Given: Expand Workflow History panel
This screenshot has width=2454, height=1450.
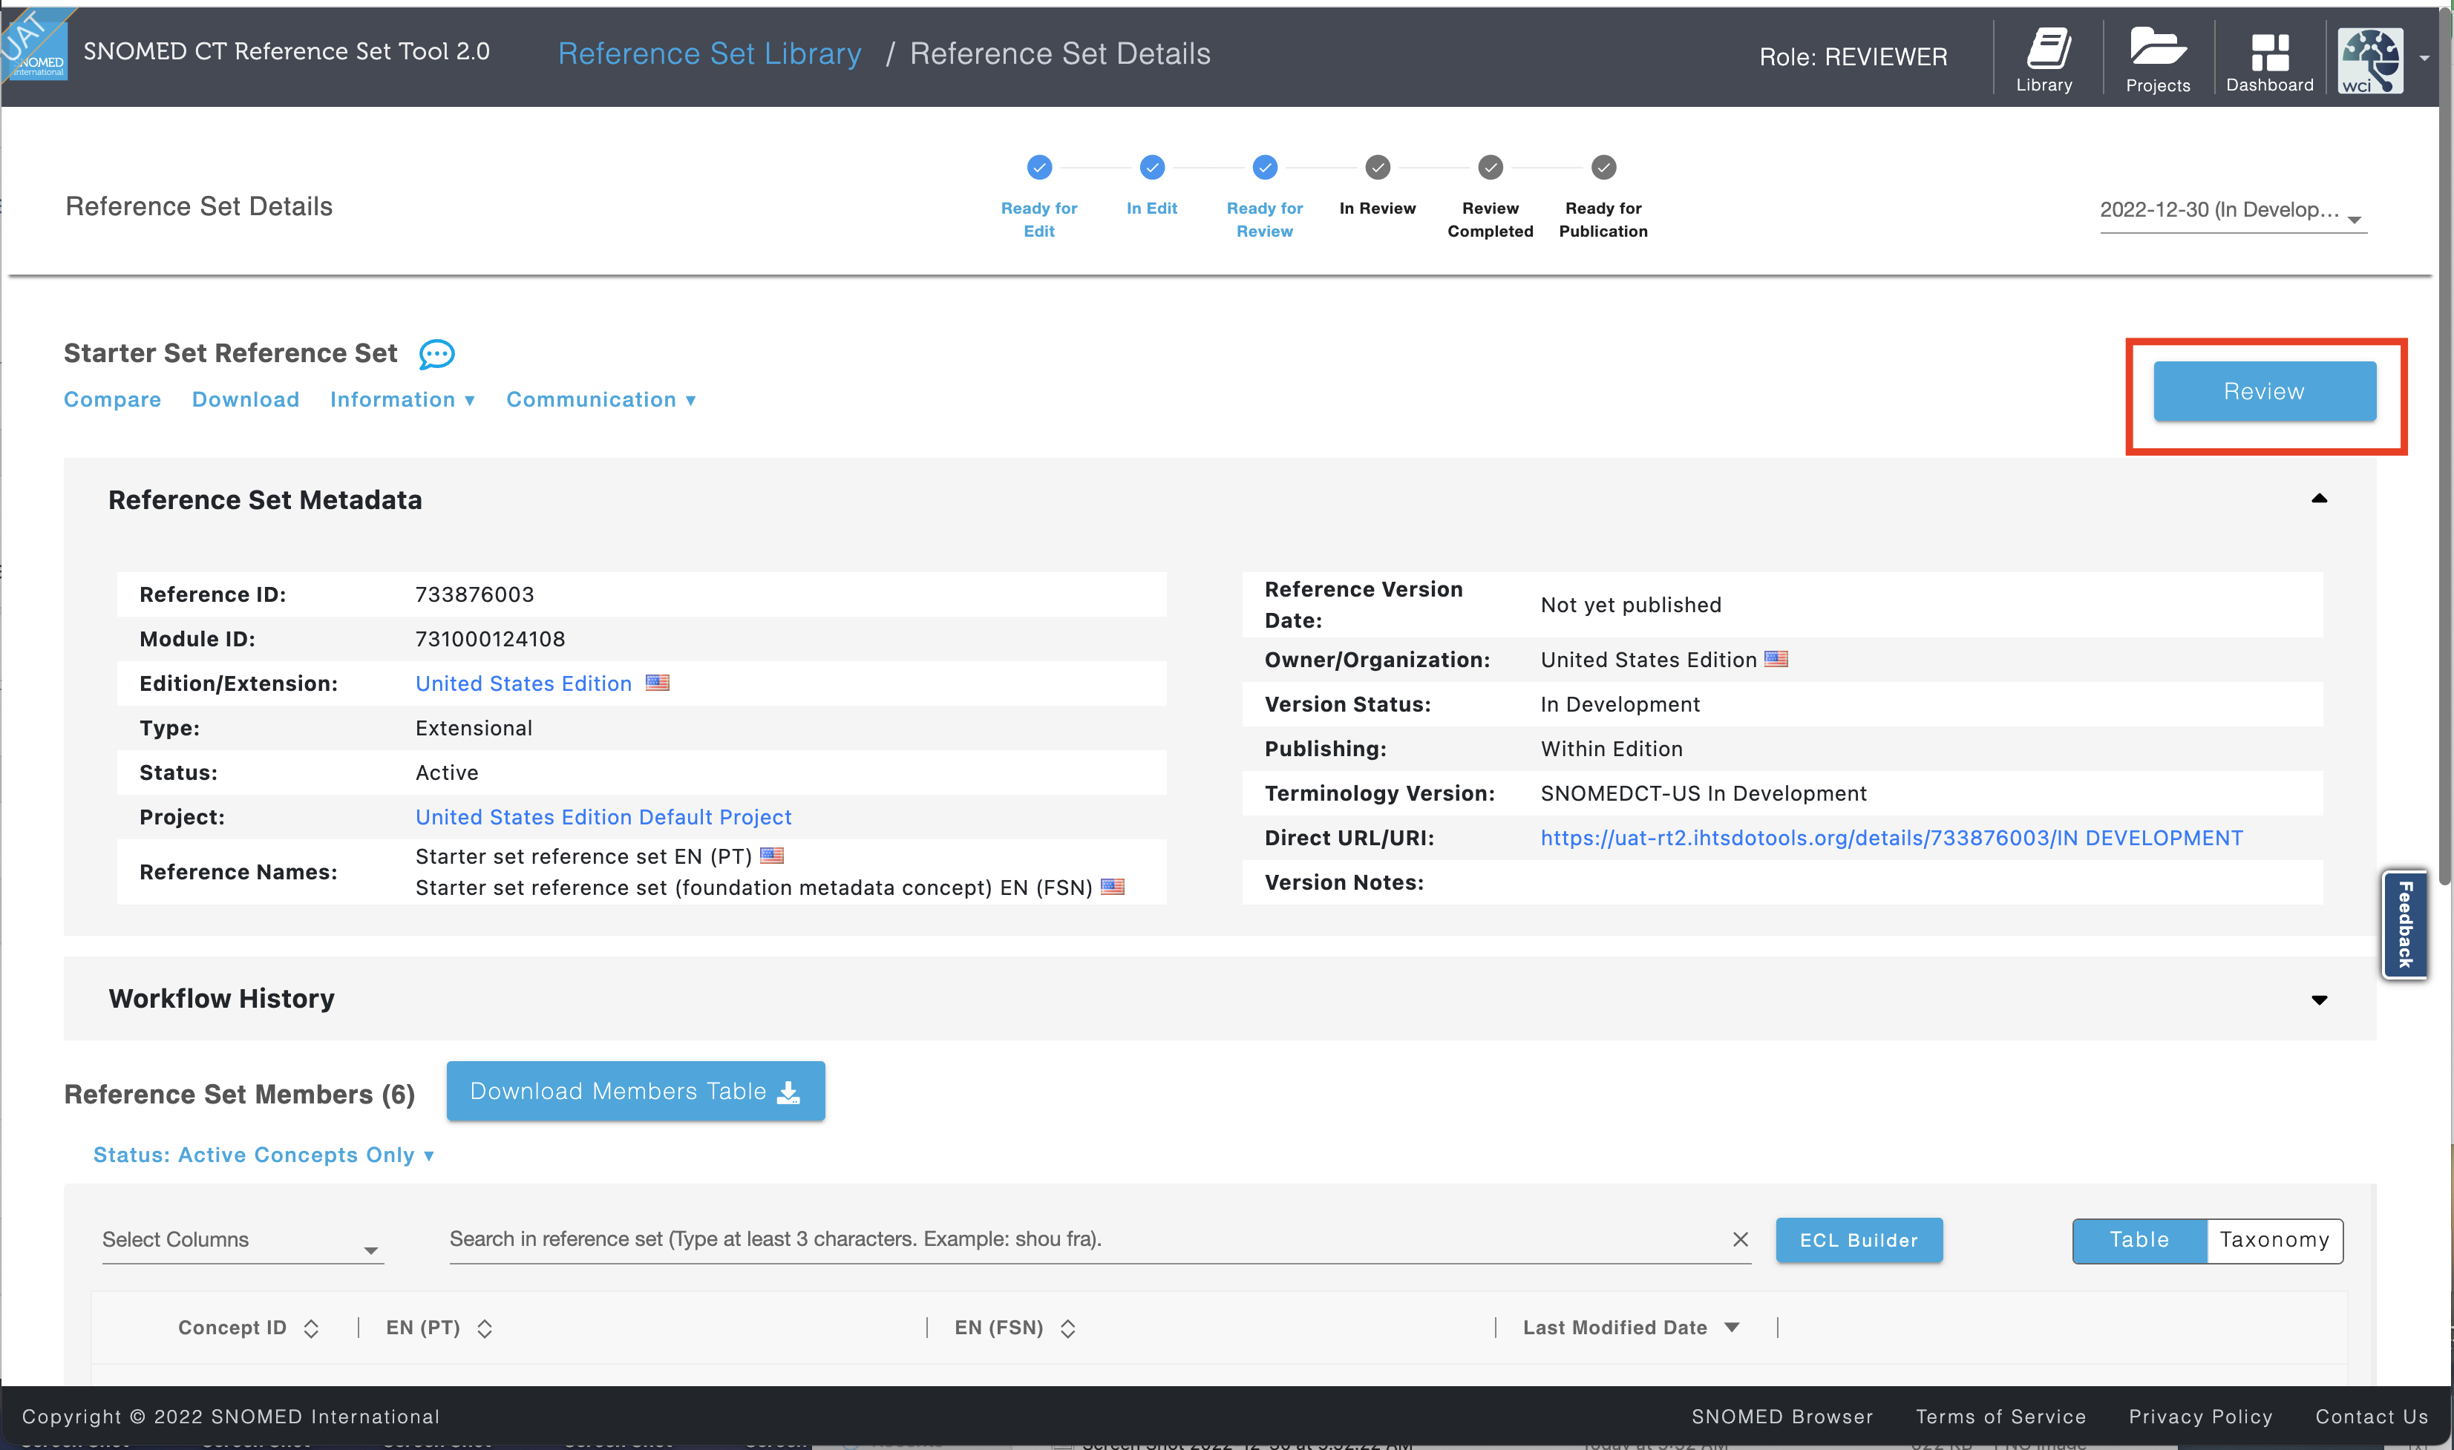Looking at the screenshot, I should pyautogui.click(x=2319, y=1000).
